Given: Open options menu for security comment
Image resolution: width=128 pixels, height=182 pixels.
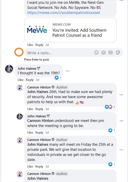Looking at the screenshot, I should tap(121, 95).
